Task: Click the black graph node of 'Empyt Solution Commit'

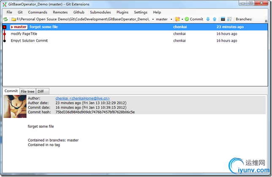Action: click(5, 41)
